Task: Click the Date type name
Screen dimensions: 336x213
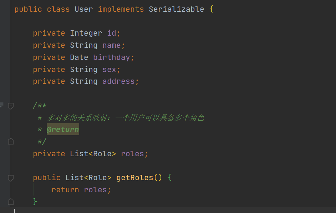Action: tap(79, 57)
